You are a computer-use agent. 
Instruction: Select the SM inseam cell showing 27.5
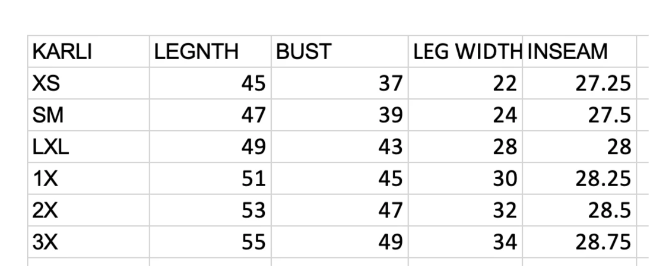pyautogui.click(x=580, y=115)
